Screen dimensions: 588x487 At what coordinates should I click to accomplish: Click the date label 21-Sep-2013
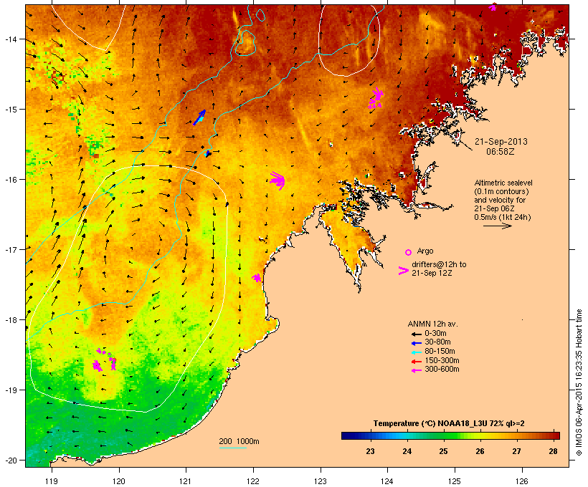click(501, 142)
